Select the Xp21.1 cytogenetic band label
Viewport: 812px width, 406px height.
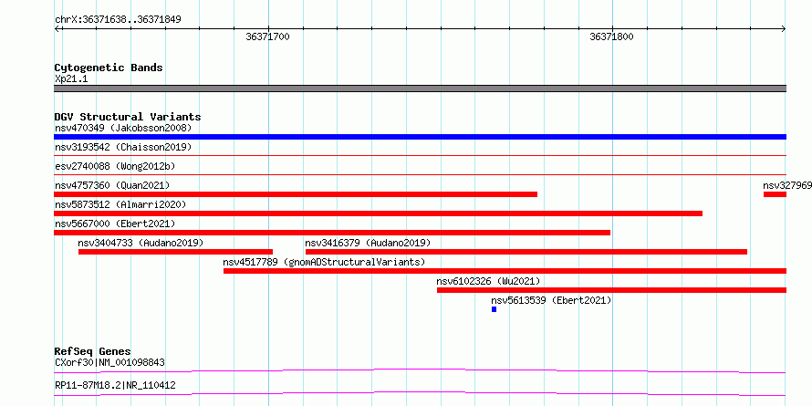[71, 79]
